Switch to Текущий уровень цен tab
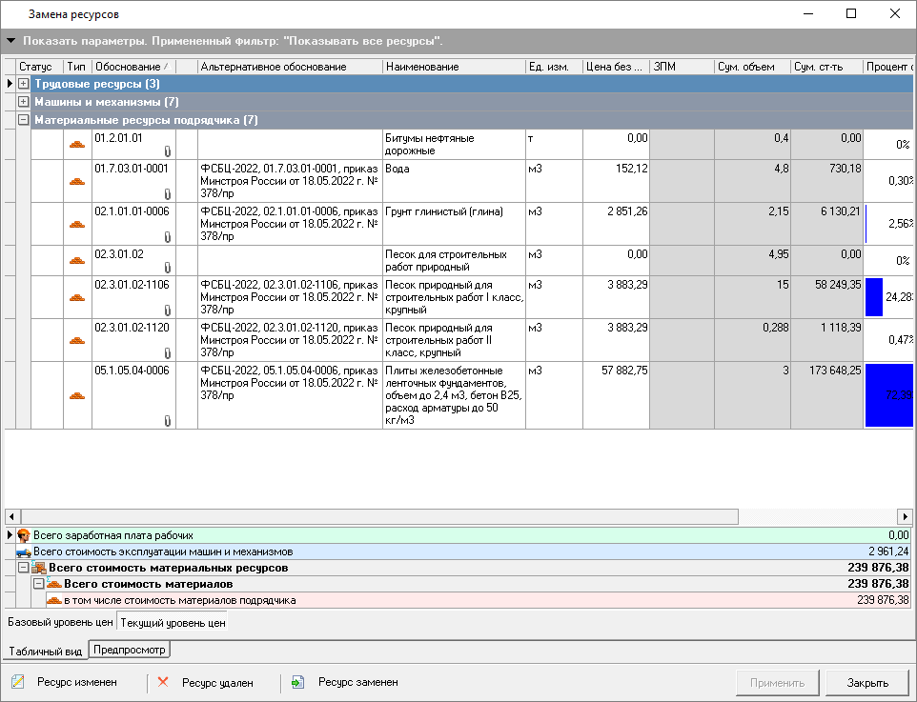This screenshot has width=917, height=702. 173,623
